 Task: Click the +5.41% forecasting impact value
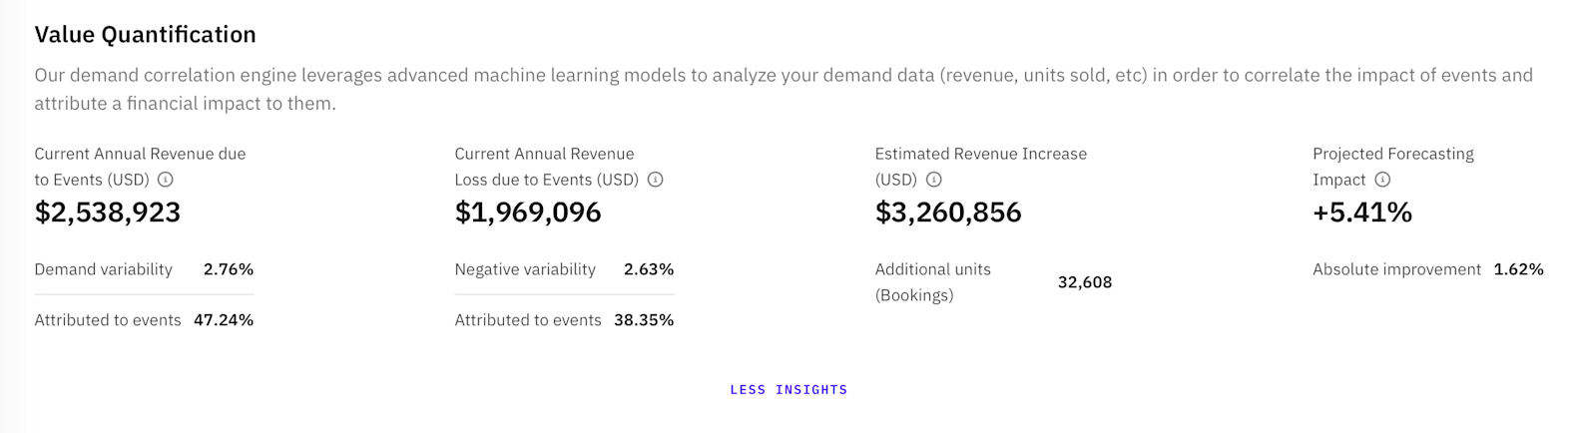point(1362,213)
